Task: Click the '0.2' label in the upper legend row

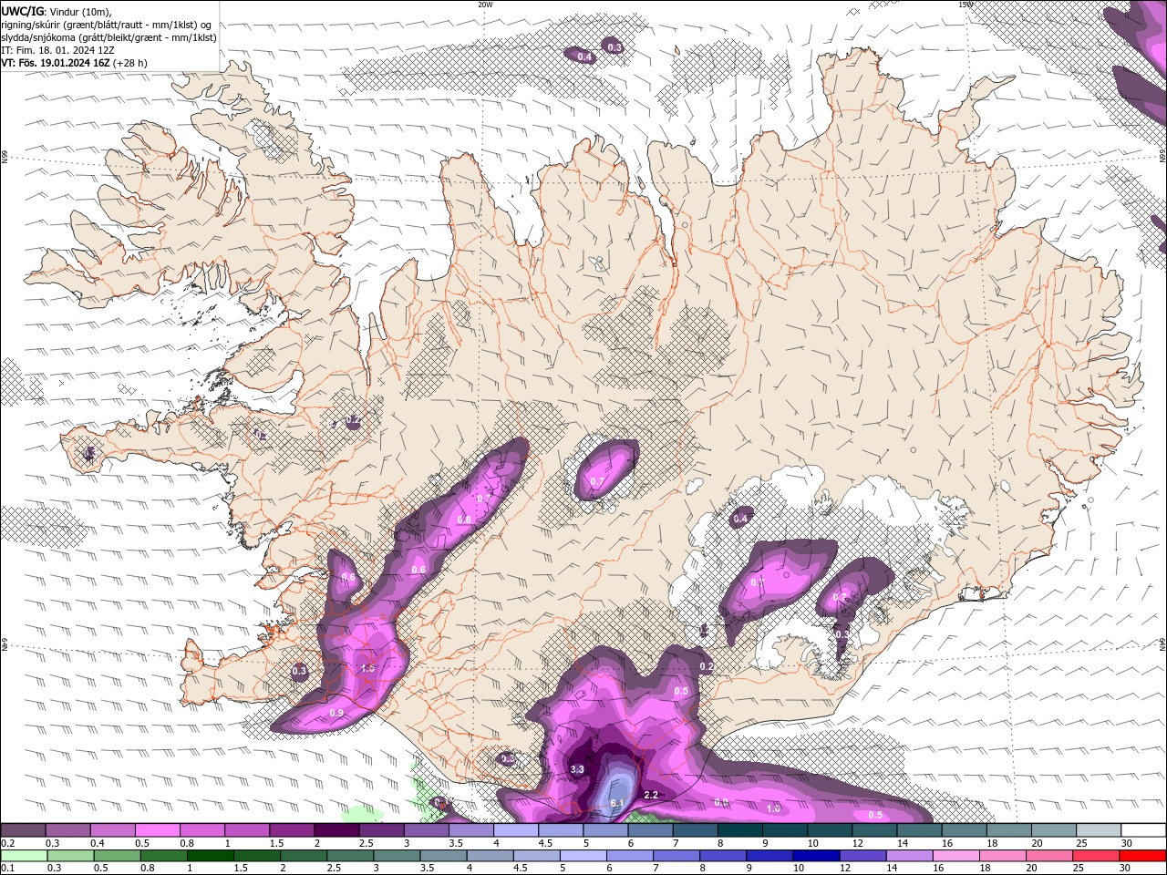Action: coord(8,843)
